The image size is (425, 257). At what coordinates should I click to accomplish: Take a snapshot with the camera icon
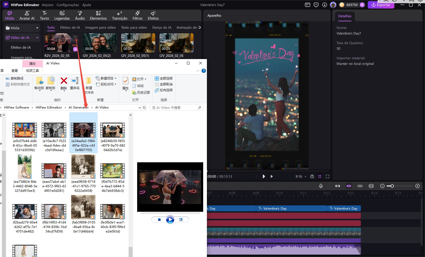[312, 176]
